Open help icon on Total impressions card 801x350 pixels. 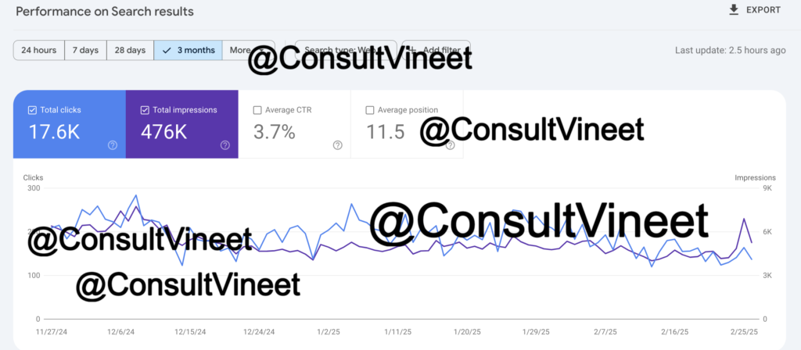click(x=225, y=145)
